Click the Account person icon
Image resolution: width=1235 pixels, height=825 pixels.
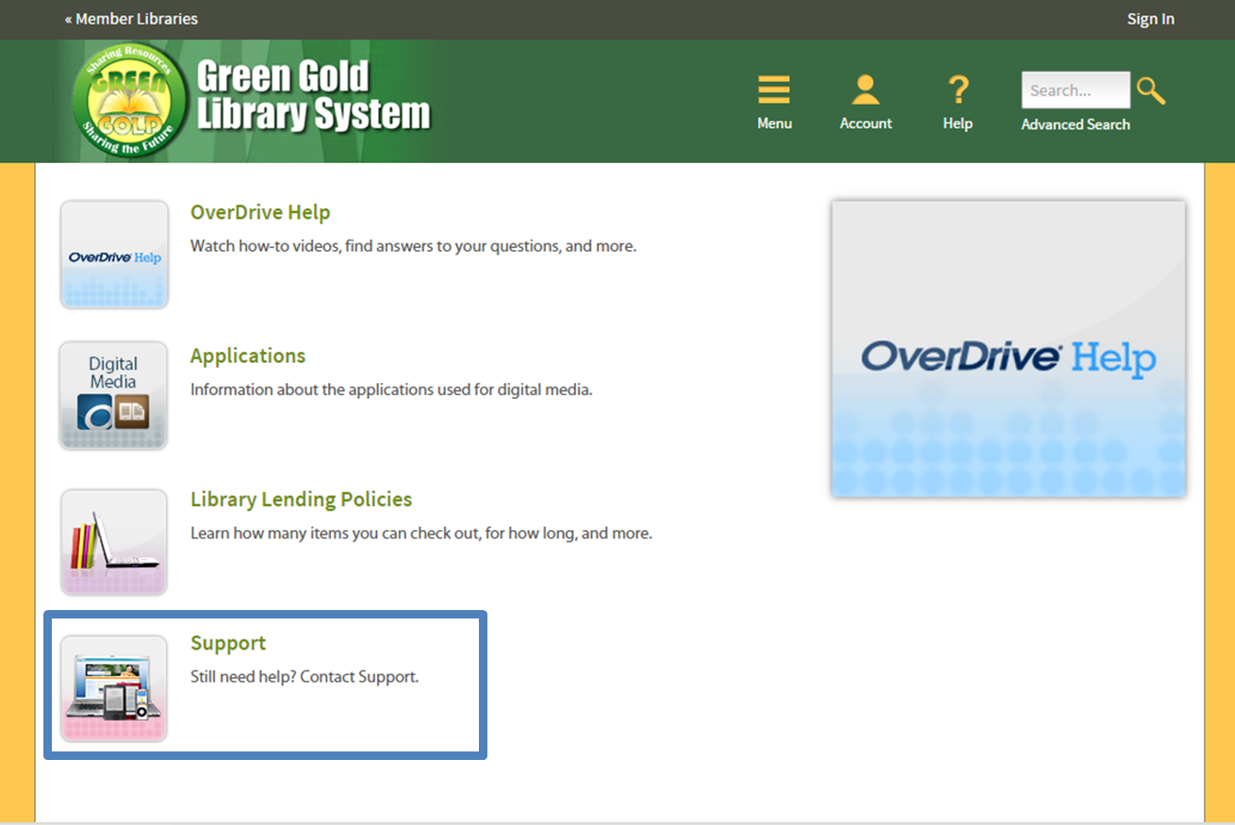(864, 88)
